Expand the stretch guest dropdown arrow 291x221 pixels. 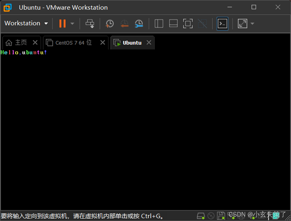252,24
